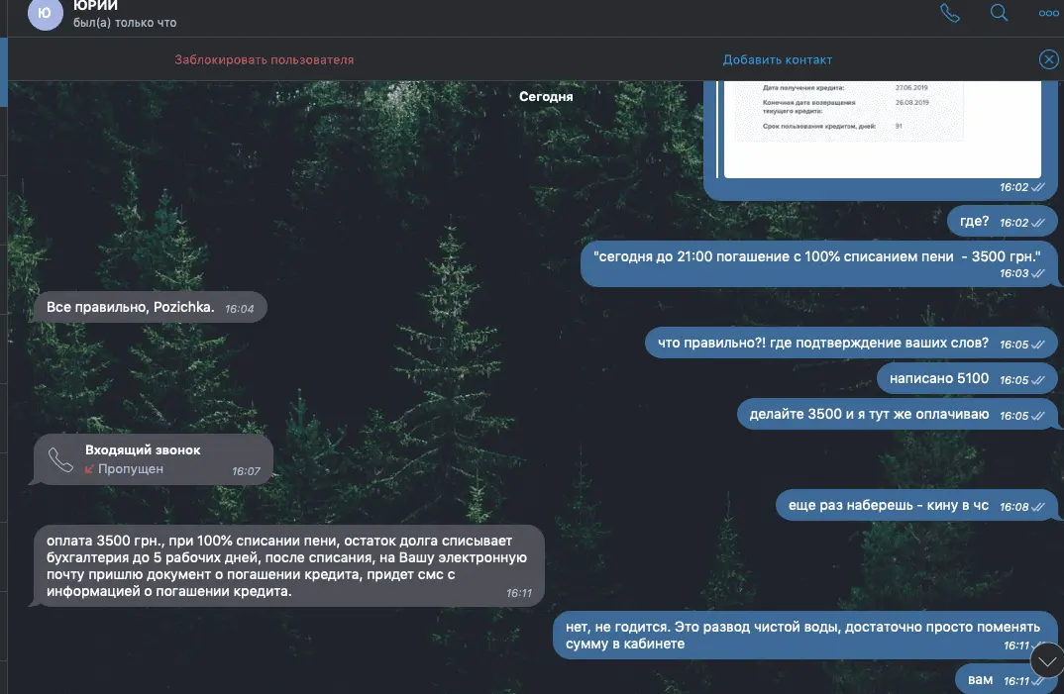Open the three-dot more options menu
The image size is (1064, 694).
pos(1048,13)
